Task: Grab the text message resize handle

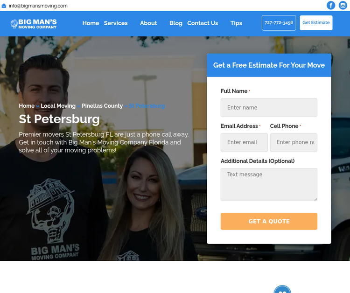Action: coord(315,199)
